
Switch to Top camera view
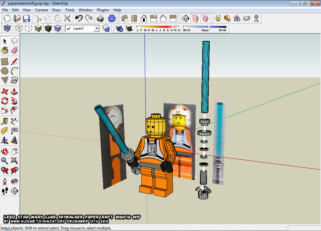[x=134, y=18]
